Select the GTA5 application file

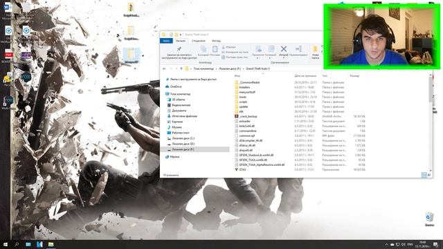click(x=242, y=169)
